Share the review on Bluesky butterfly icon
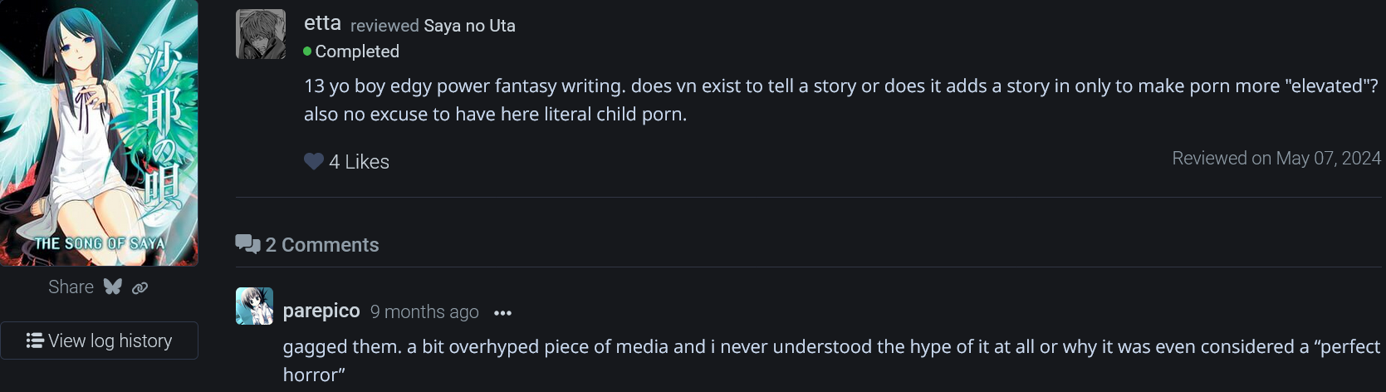This screenshot has height=392, width=1386. pos(113,287)
